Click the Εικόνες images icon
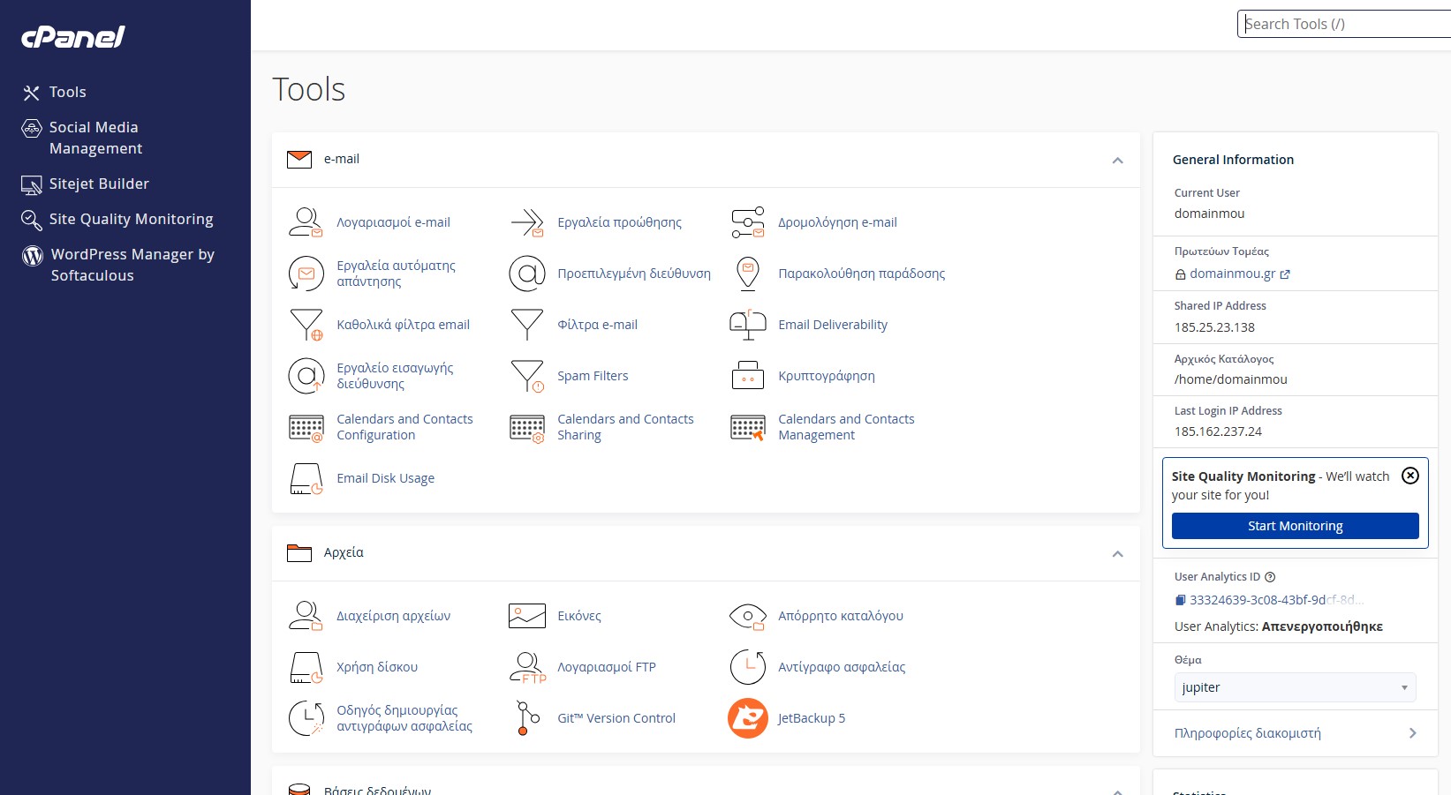 pos(526,616)
